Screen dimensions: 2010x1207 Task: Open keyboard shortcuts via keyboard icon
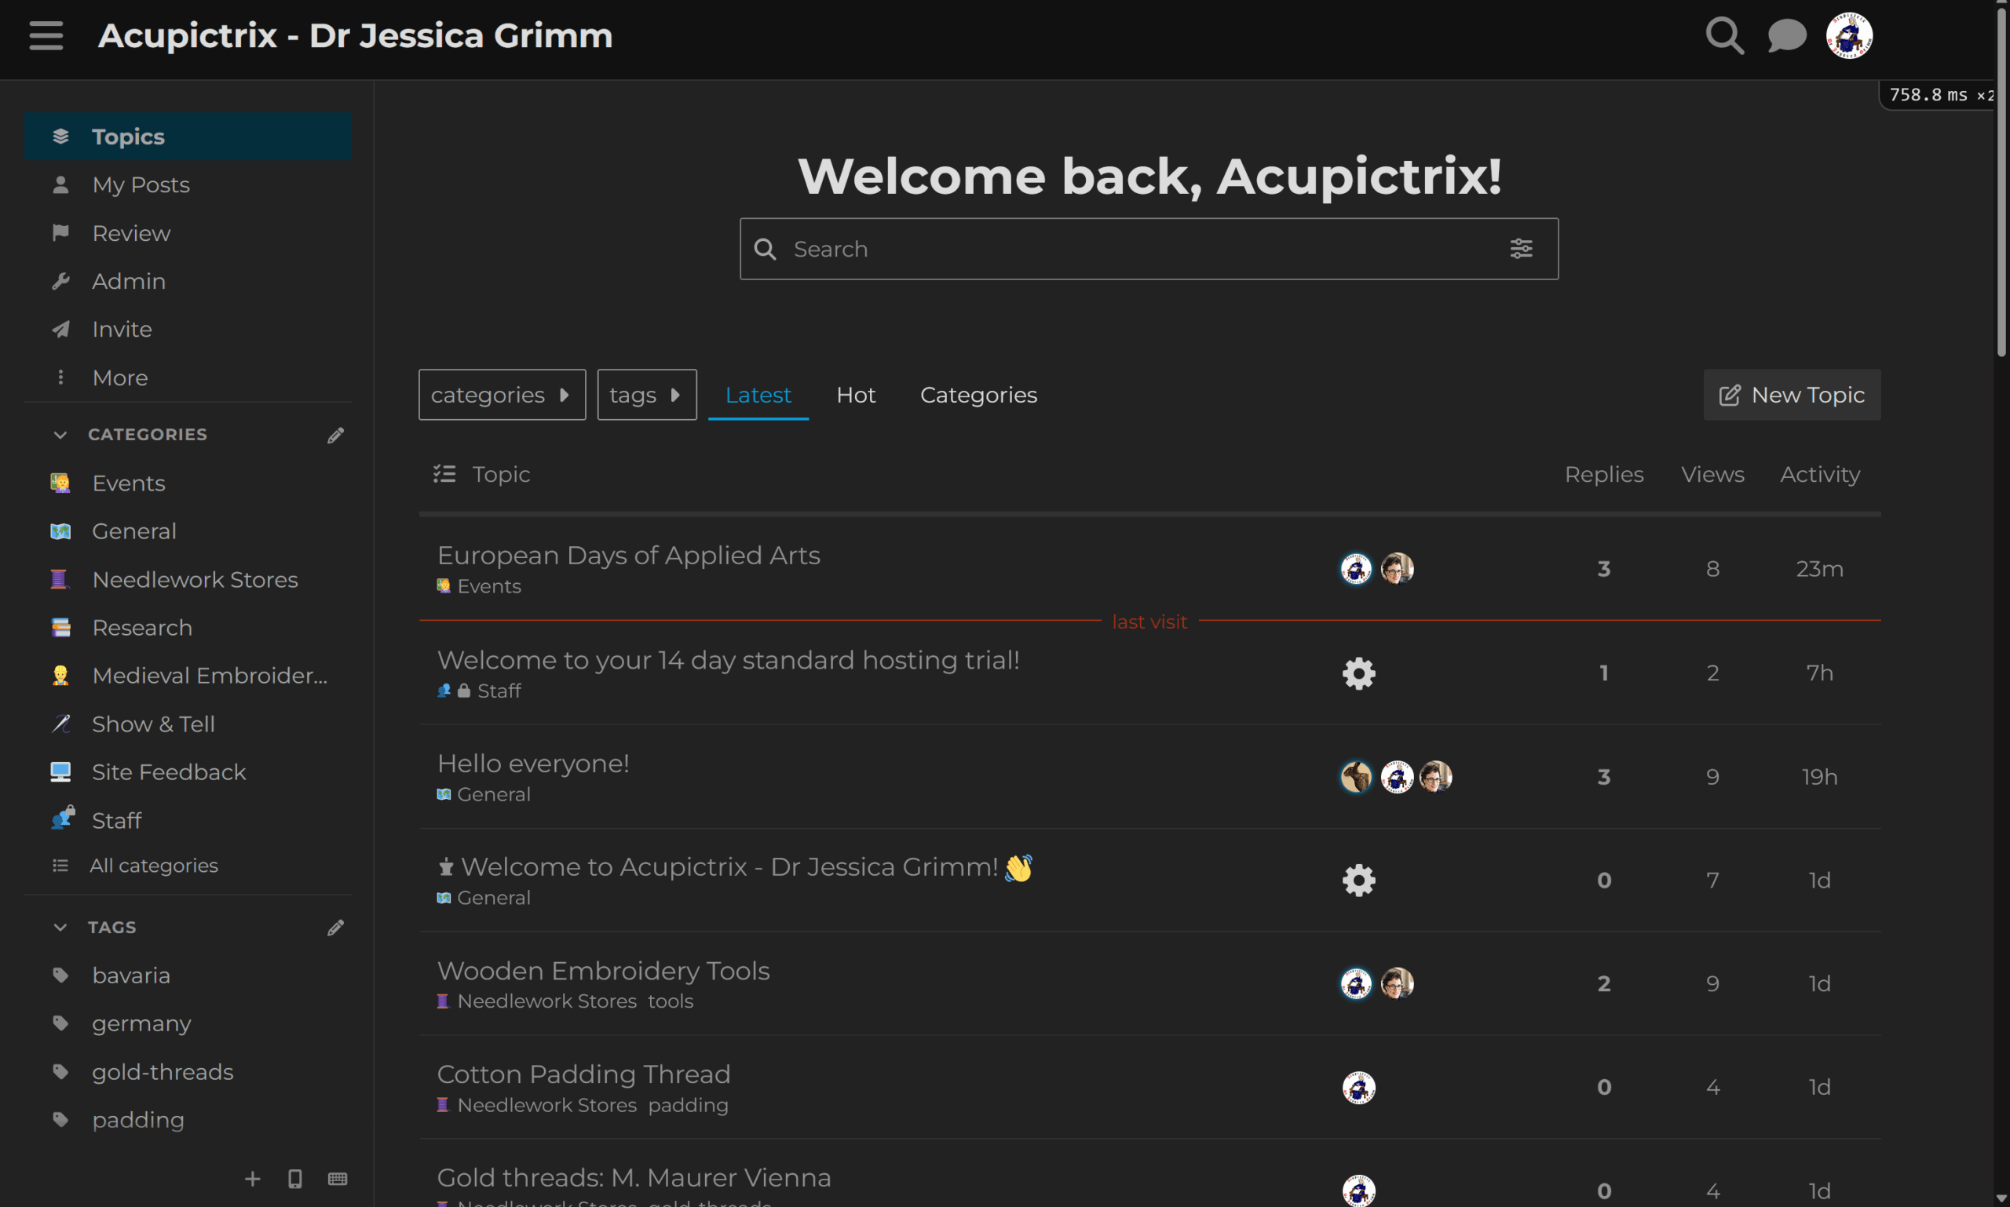(x=337, y=1179)
